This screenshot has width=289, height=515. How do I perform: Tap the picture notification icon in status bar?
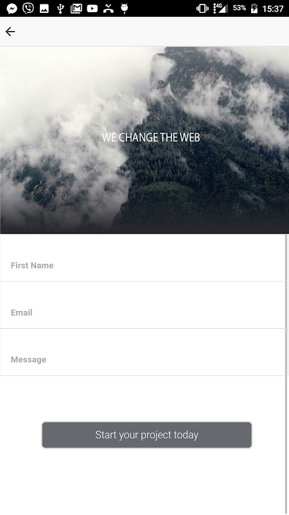[44, 8]
